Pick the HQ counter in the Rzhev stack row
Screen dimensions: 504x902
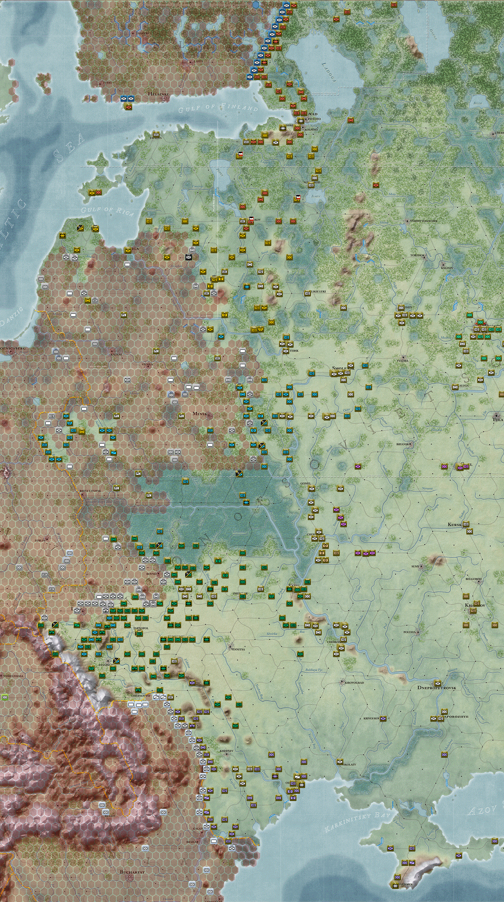click(405, 315)
